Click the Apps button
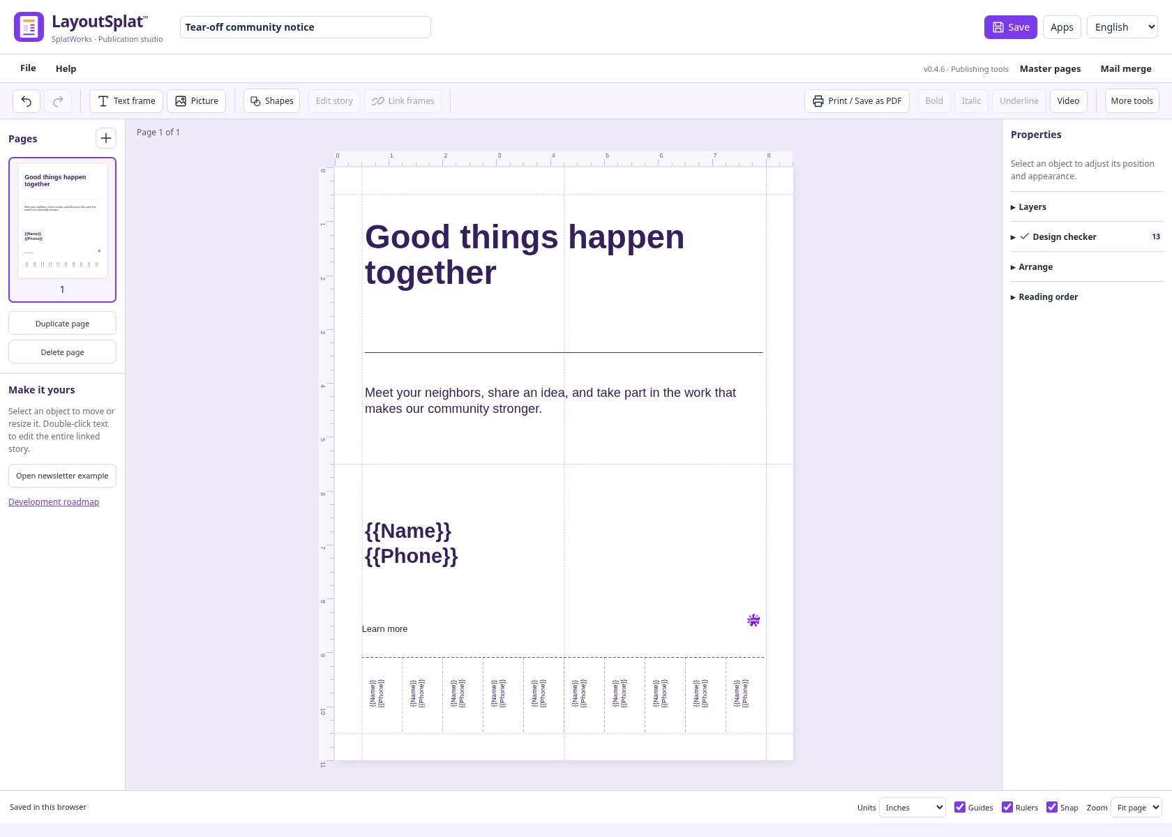Screen dimensions: 1172x837 pos(1062,27)
